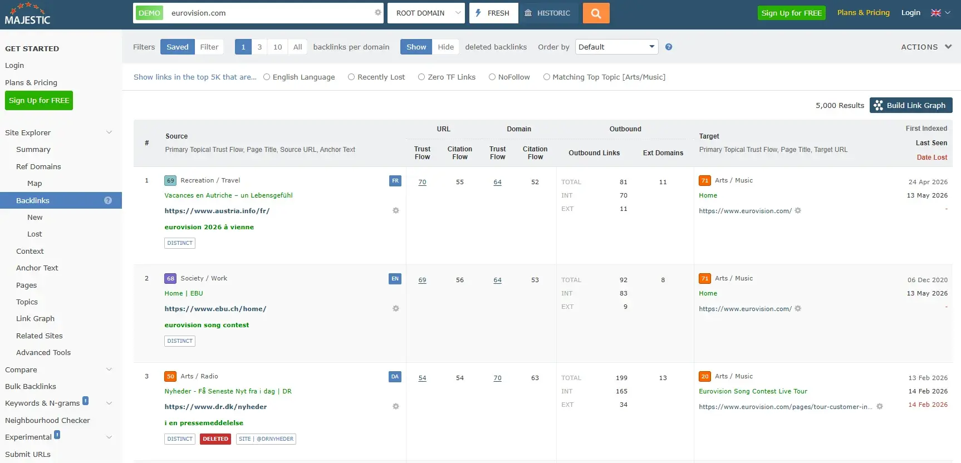Click gear icon beside second eurovision.com target URL
This screenshot has height=463, width=961.
(x=798, y=308)
